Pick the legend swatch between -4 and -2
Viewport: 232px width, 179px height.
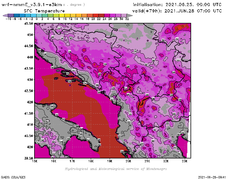[x=28, y=15]
